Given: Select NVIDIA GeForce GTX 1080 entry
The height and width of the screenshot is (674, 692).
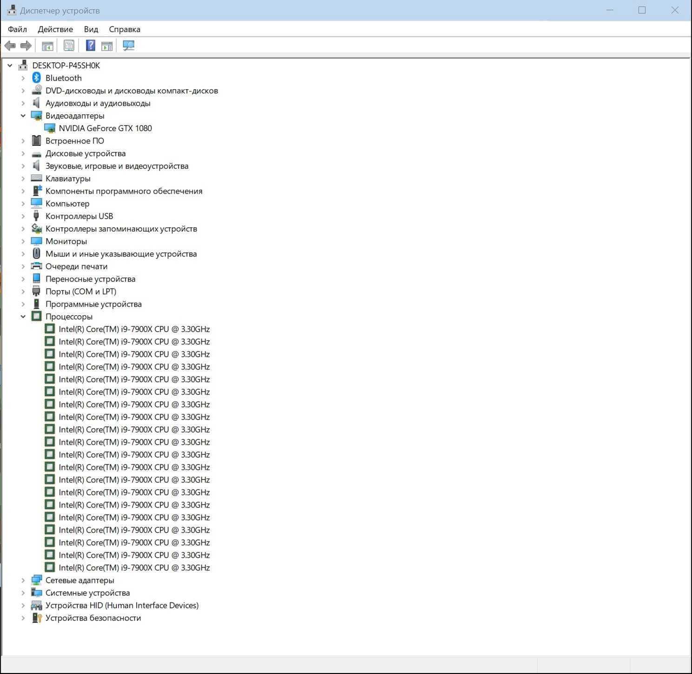Looking at the screenshot, I should point(105,128).
